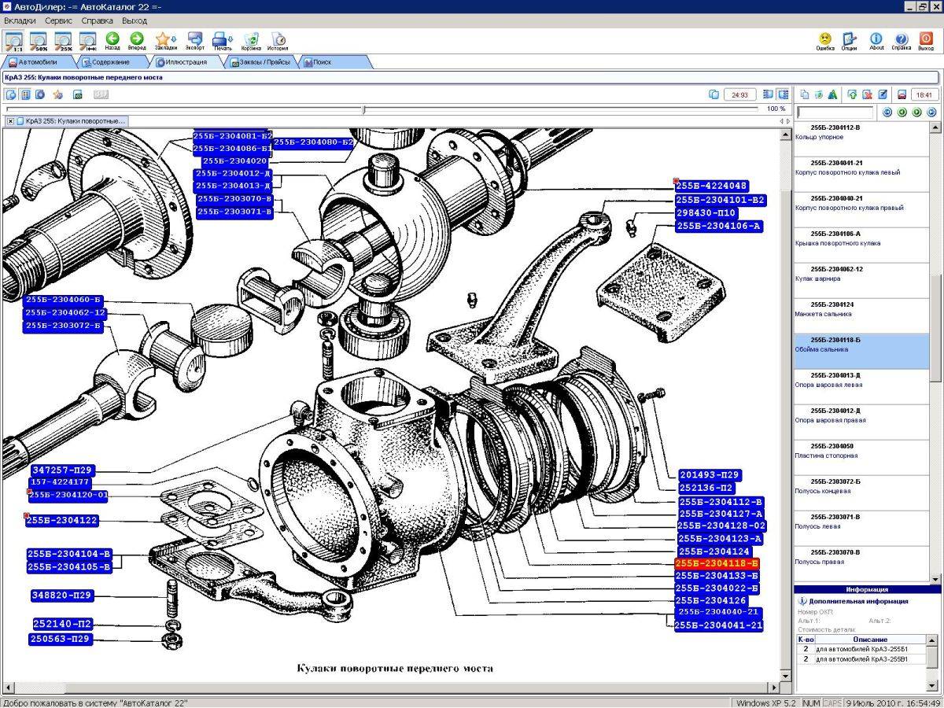Select part label 250563-П29 on diagram
The width and height of the screenshot is (944, 708).
(61, 640)
